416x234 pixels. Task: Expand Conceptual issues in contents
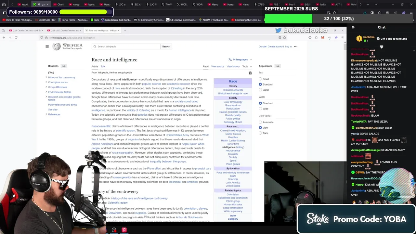(46, 82)
